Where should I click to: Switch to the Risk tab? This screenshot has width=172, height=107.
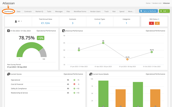click(x=114, y=11)
